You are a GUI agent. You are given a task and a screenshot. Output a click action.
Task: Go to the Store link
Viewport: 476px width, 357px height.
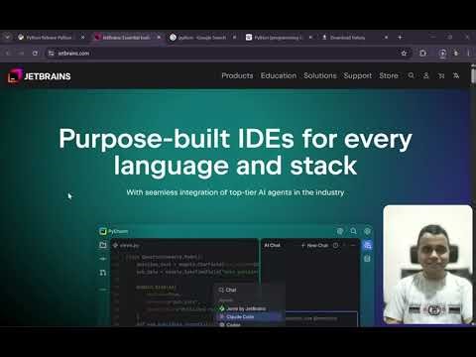tap(389, 75)
